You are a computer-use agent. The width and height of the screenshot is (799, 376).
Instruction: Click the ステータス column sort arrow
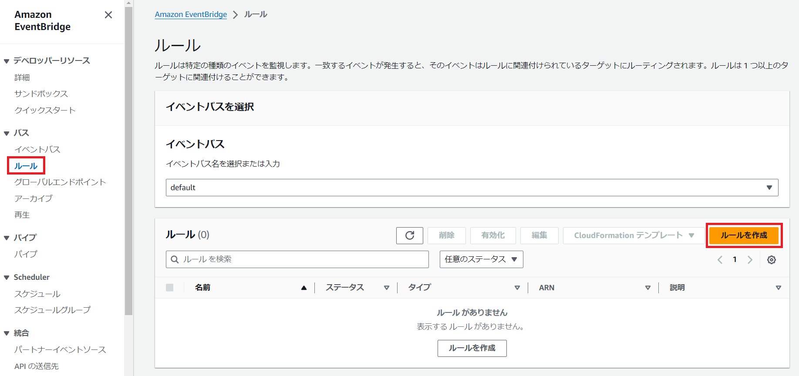(x=386, y=288)
